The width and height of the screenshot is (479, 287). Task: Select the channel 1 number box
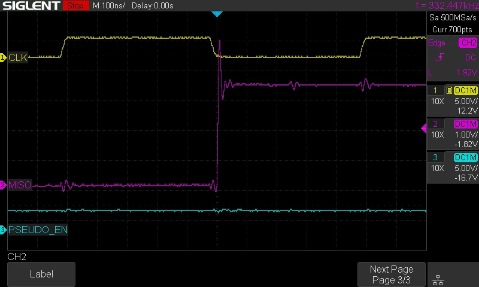click(x=435, y=90)
